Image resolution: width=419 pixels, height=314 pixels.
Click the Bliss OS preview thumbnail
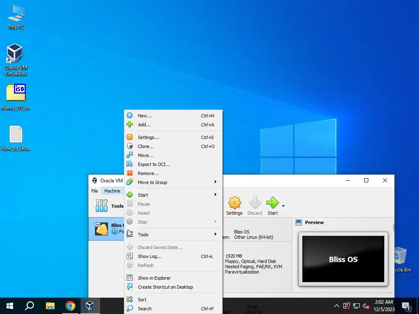343,259
